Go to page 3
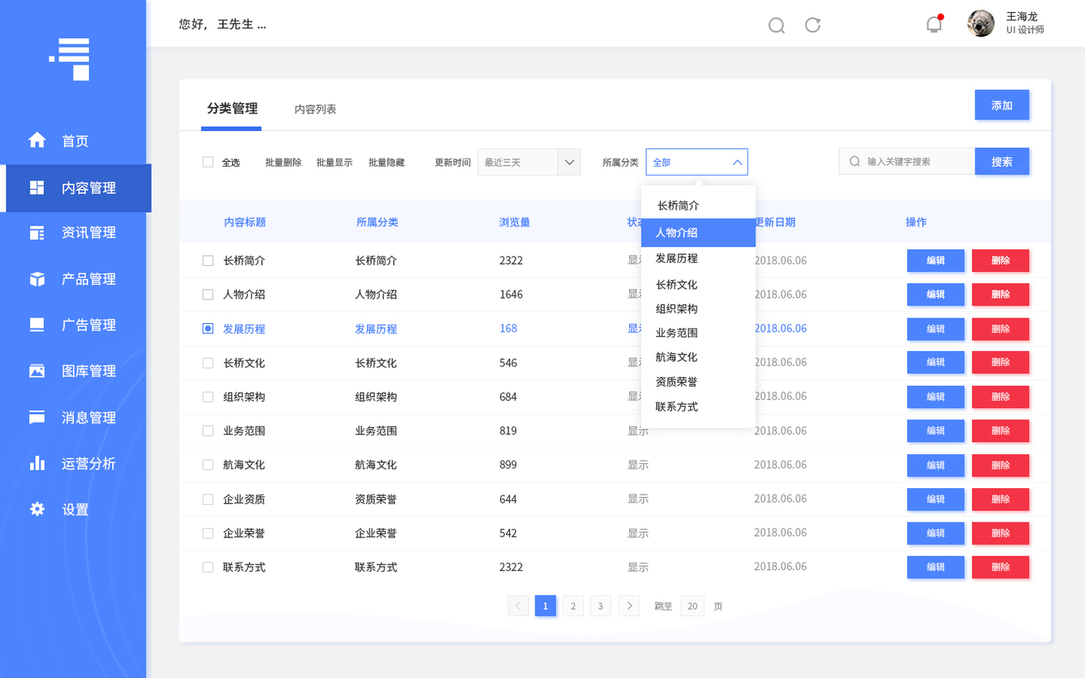Screen dimensions: 1085x678 600,606
